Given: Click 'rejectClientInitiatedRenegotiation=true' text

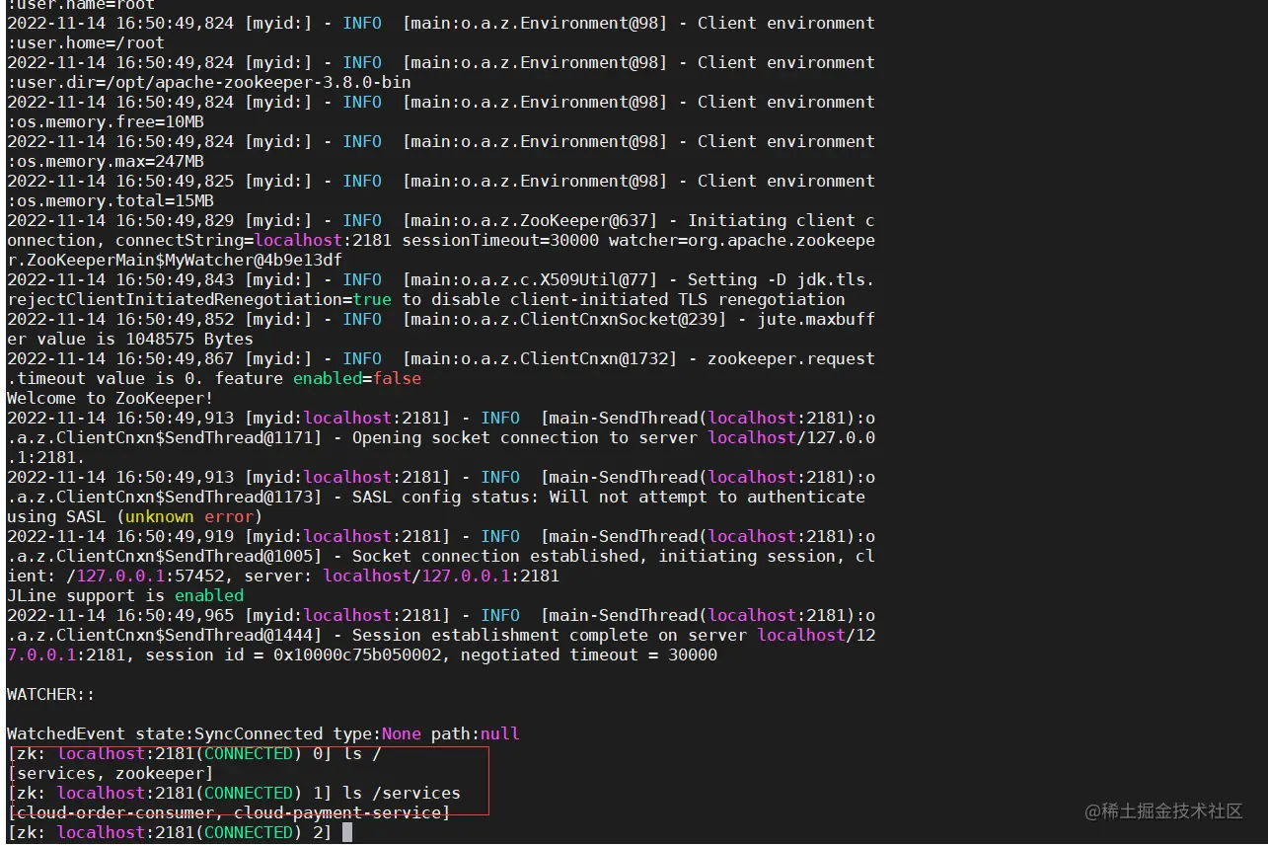Looking at the screenshot, I should 199,299.
